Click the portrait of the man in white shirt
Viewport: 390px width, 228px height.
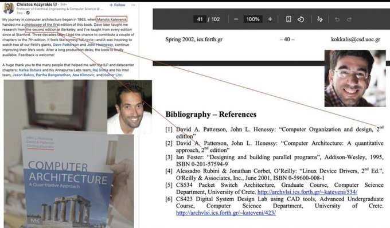pos(130,107)
